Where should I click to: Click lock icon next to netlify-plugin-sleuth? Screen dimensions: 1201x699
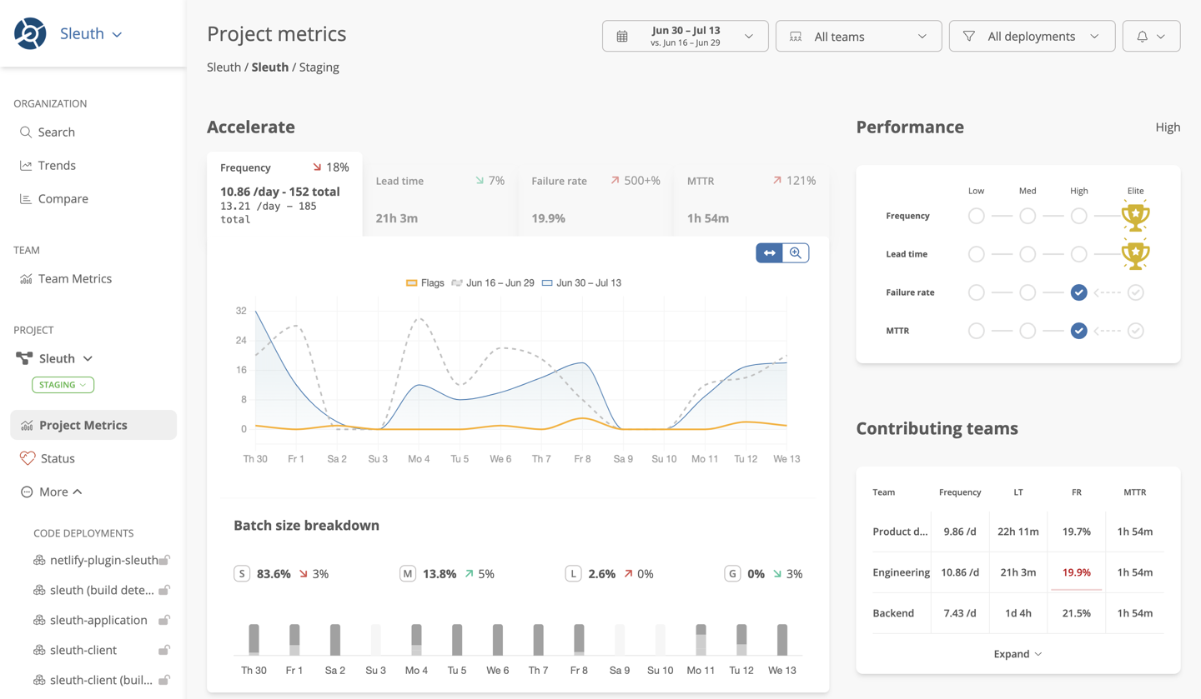coord(165,560)
